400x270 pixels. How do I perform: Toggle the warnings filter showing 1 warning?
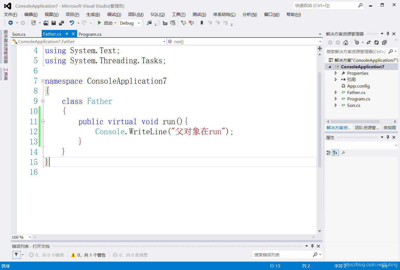[88, 255]
